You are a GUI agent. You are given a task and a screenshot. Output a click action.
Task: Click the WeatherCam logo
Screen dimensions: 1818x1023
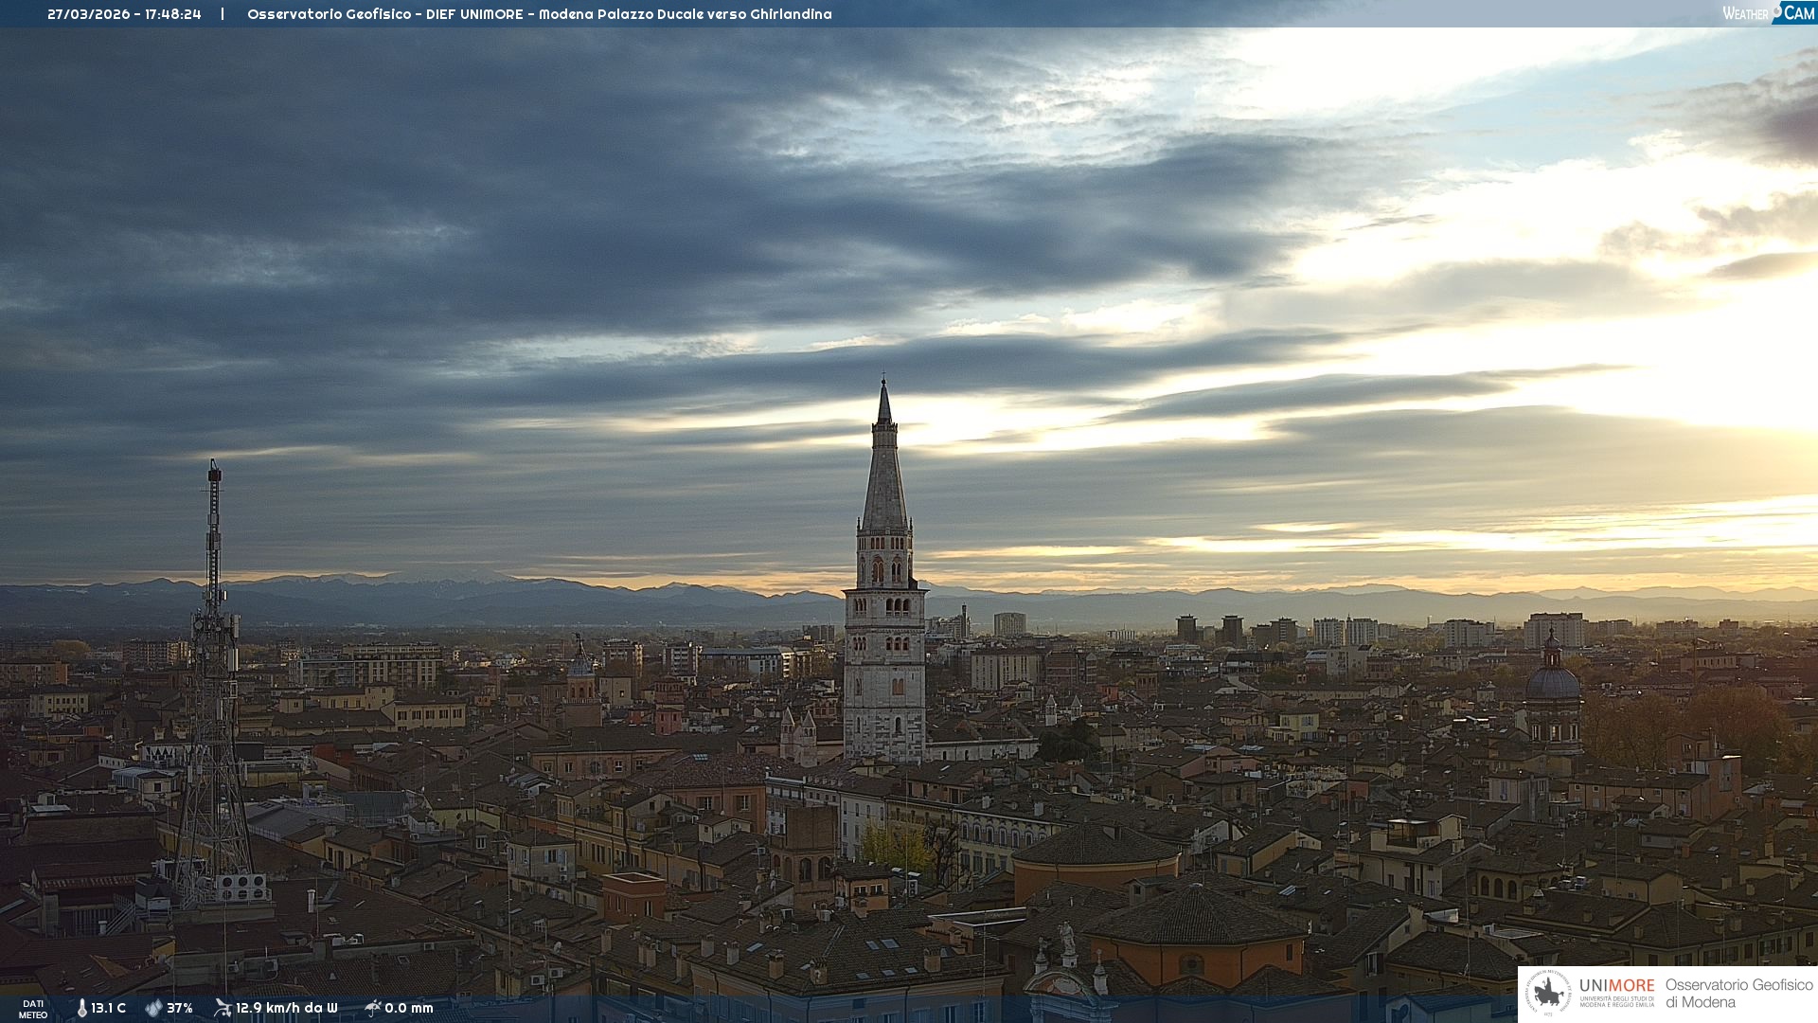point(1768,13)
